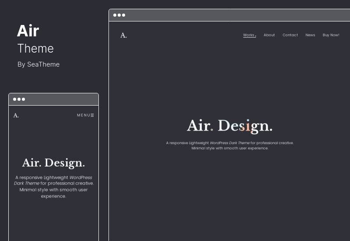Click the Air. Design. headline in mobile preview
This screenshot has width=350, height=241.
tap(53, 163)
